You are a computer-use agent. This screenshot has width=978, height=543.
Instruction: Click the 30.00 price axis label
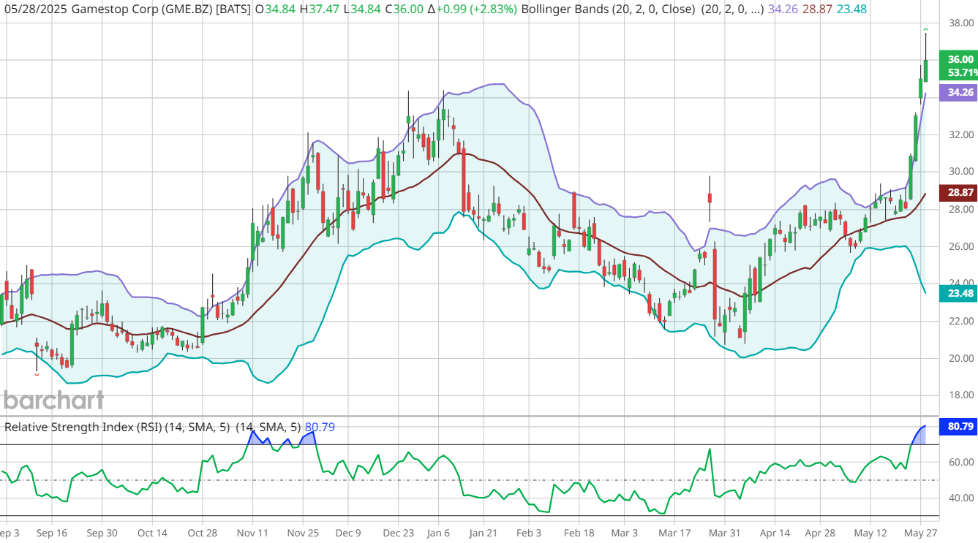pos(960,172)
